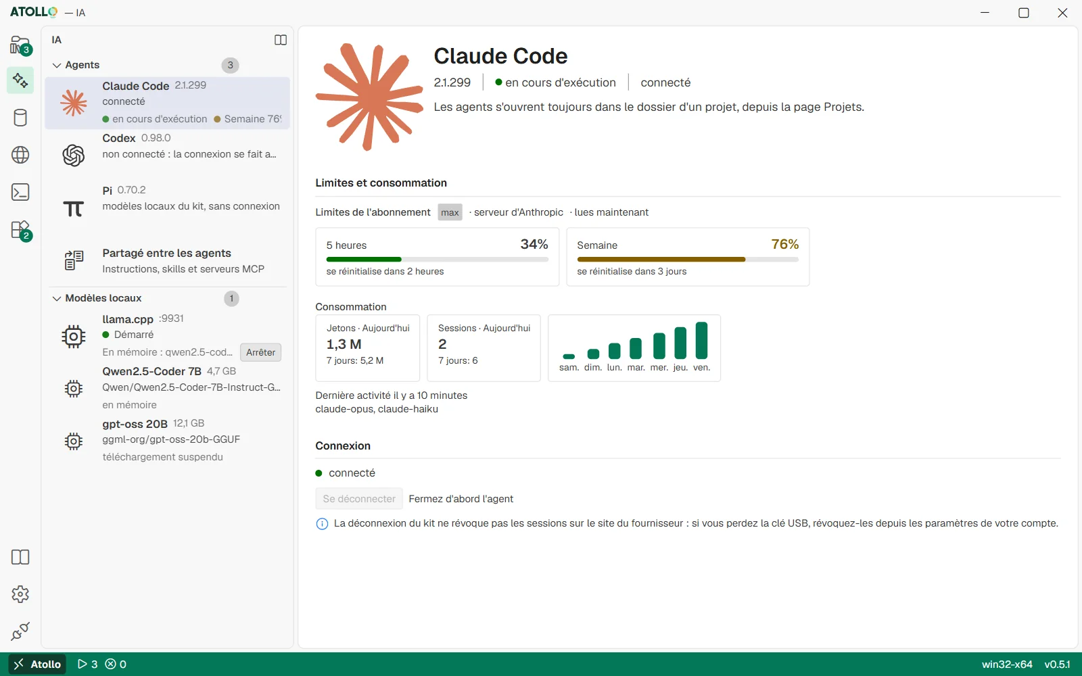Click the large Claude Code logo
The height and width of the screenshot is (676, 1082).
(369, 97)
